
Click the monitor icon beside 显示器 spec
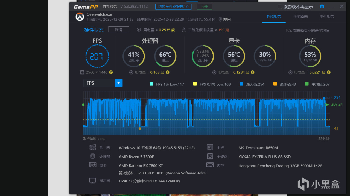[x=93, y=180]
